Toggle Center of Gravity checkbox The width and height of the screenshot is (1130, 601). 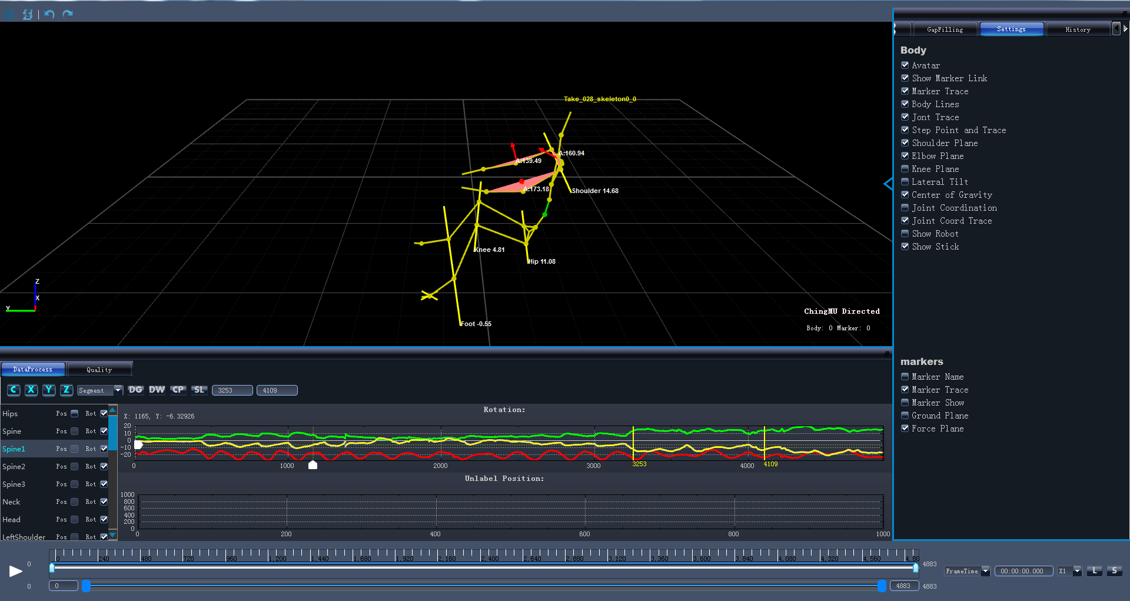pos(905,195)
